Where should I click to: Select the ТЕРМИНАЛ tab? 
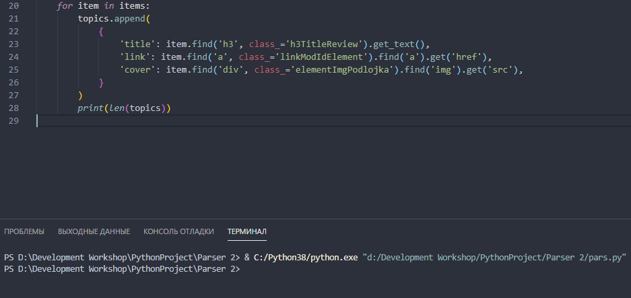click(x=247, y=231)
